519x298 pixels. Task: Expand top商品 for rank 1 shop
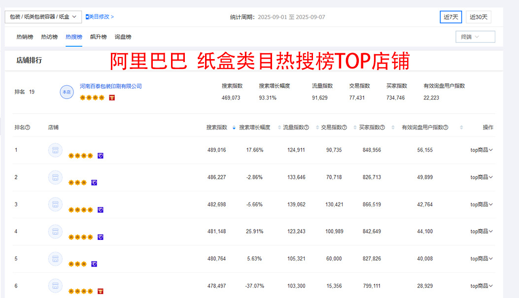[482, 150]
